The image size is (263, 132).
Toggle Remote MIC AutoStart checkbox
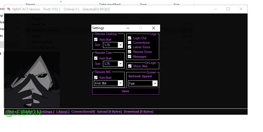click(x=96, y=78)
